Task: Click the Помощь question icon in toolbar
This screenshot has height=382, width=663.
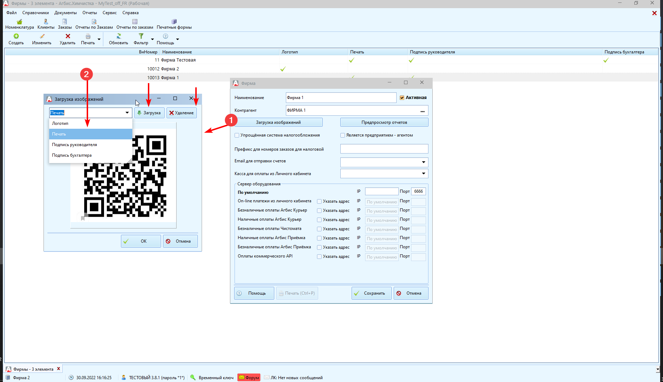Action: [165, 36]
